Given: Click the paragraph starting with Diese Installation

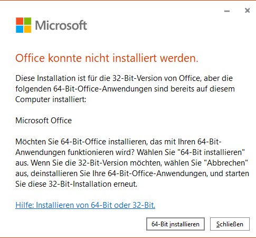Looking at the screenshot, I should [125, 89].
